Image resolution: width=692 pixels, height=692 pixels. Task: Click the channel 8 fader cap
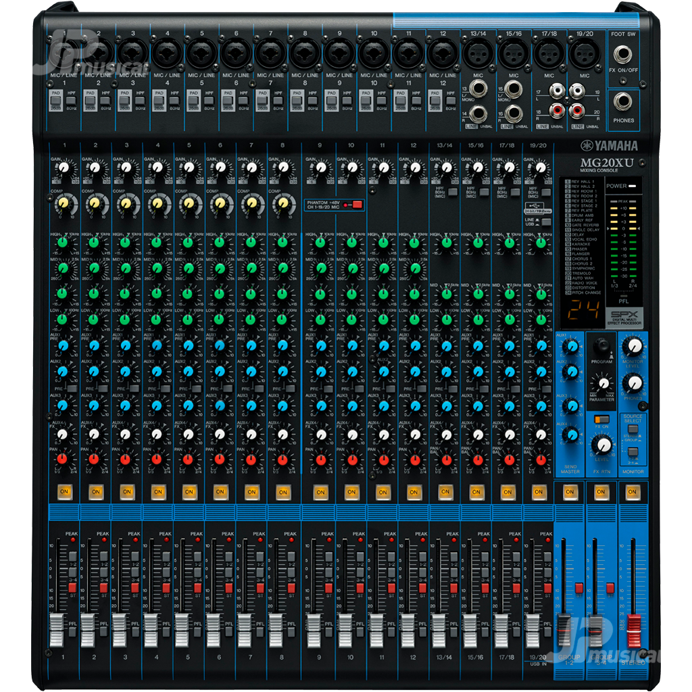coord(276,630)
